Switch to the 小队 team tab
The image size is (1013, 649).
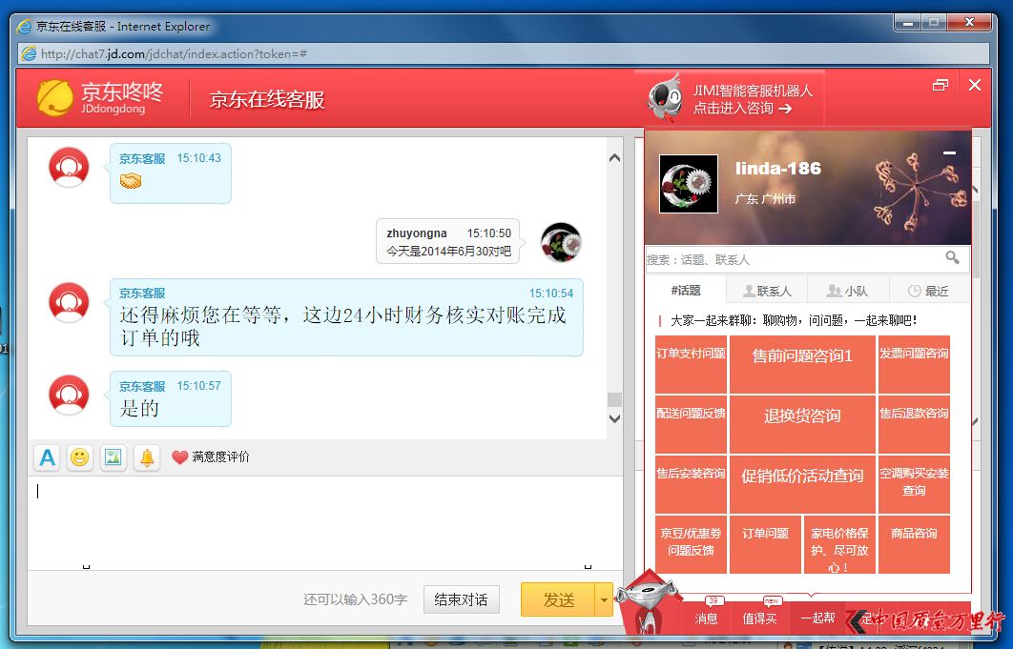[x=847, y=291]
